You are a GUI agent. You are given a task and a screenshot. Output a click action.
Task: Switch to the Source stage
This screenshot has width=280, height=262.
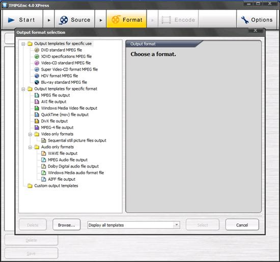[75, 20]
